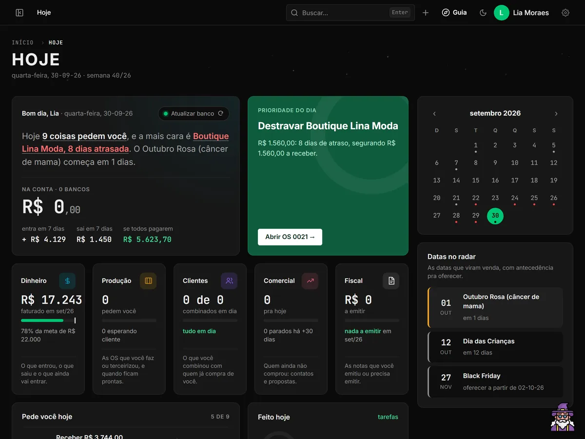This screenshot has width=585, height=439.
Task: Go to INÍCIO breadcrumb
Action: 23,42
